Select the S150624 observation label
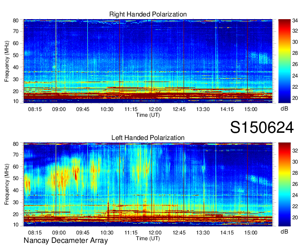 click(x=262, y=127)
